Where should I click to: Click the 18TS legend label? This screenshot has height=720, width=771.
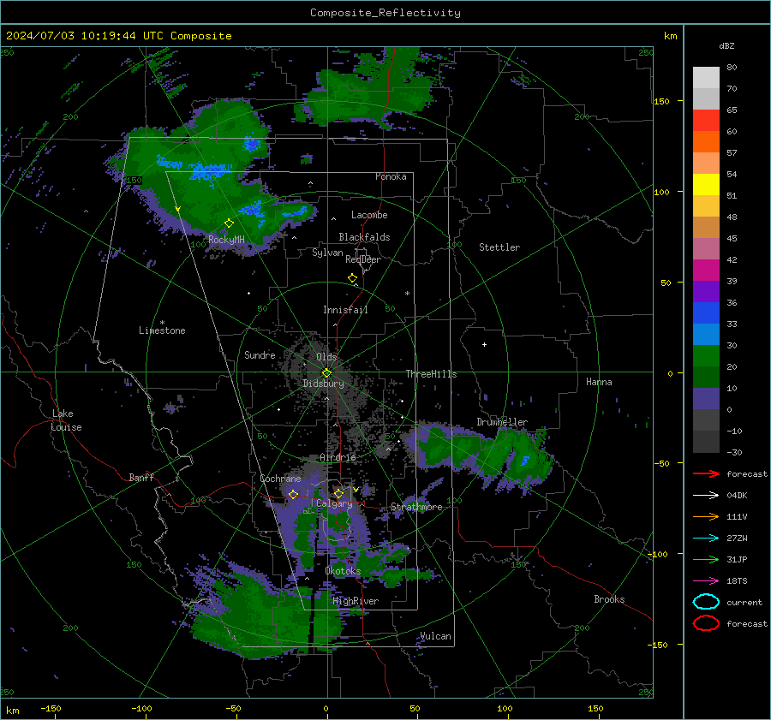(x=737, y=581)
